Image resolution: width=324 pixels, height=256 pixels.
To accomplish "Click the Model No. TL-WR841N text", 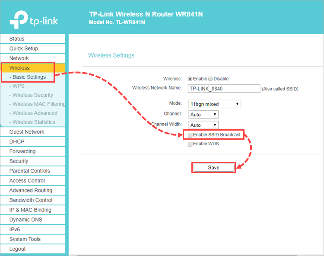I will [x=117, y=22].
